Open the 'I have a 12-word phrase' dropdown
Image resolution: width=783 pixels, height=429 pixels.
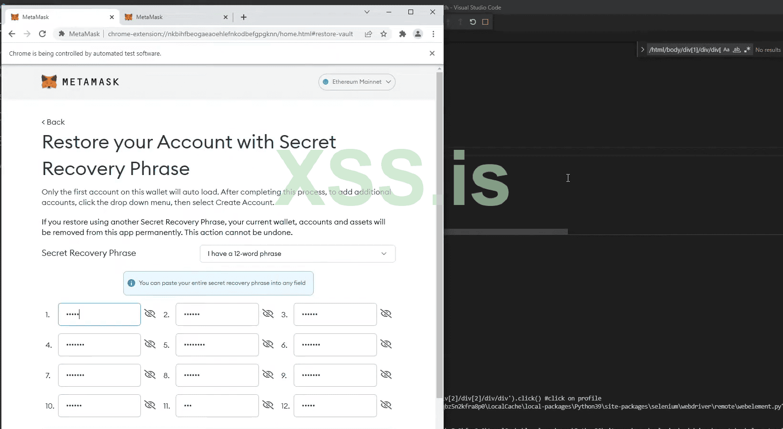pos(297,253)
